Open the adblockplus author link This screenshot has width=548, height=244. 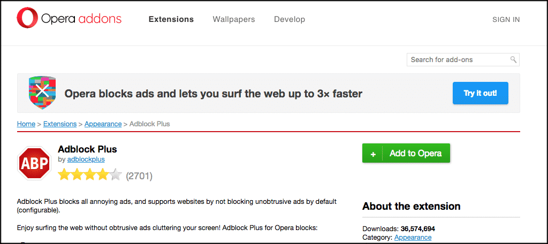coord(86,159)
